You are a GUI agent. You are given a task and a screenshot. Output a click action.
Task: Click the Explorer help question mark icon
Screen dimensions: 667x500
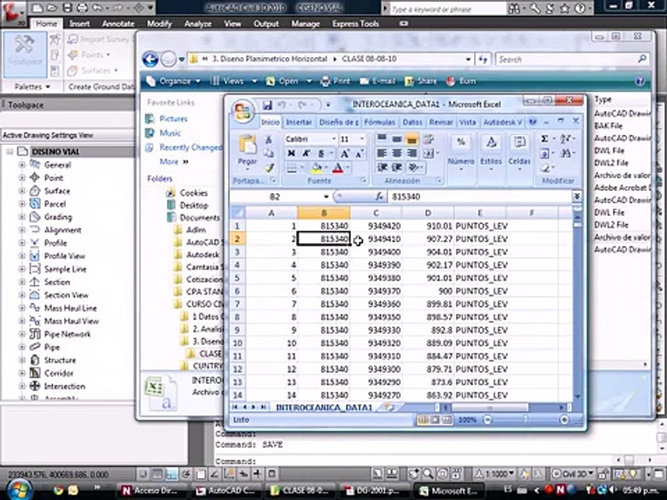pos(639,81)
